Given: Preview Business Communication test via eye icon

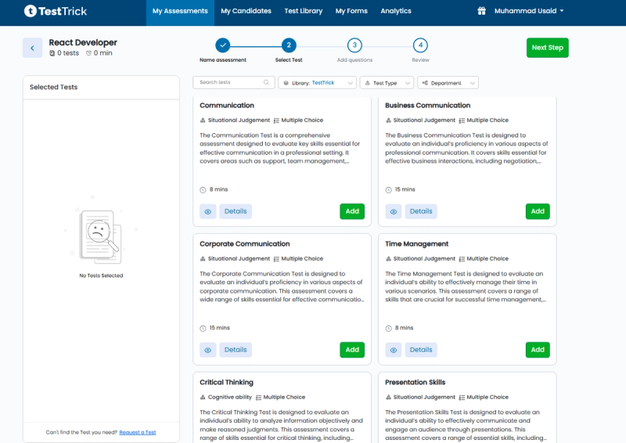Looking at the screenshot, I should pyautogui.click(x=394, y=211).
